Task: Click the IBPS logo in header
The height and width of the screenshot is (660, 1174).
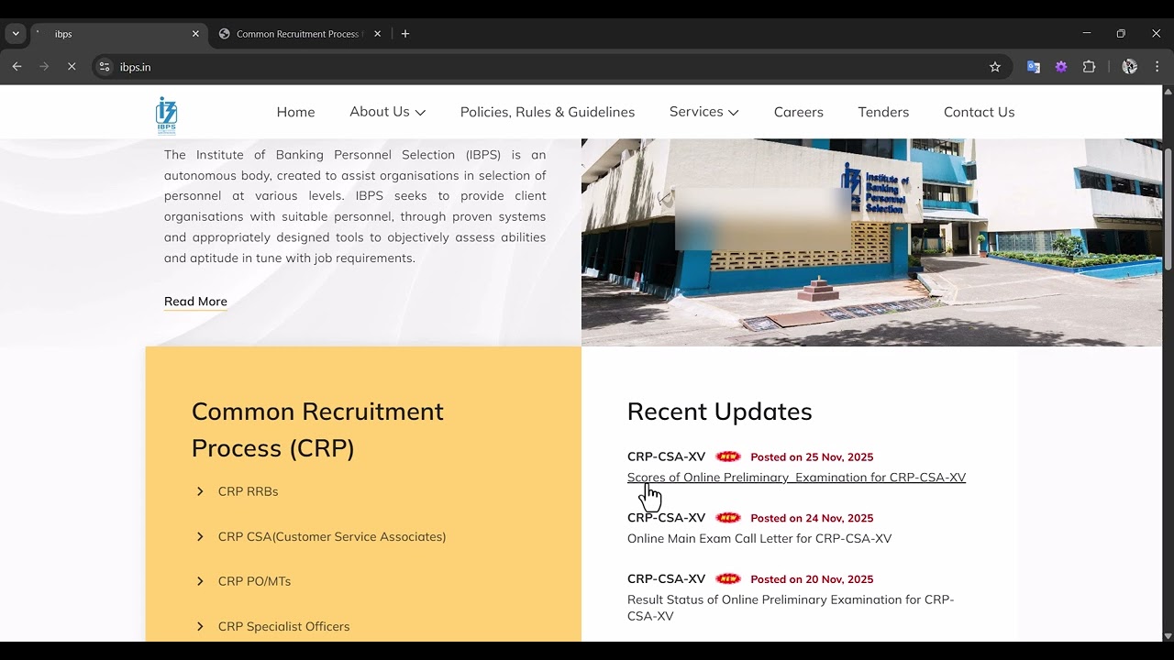Action: coord(166,115)
